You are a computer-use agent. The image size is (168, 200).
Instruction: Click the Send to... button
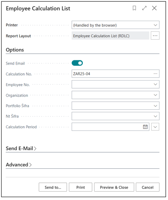point(53,187)
